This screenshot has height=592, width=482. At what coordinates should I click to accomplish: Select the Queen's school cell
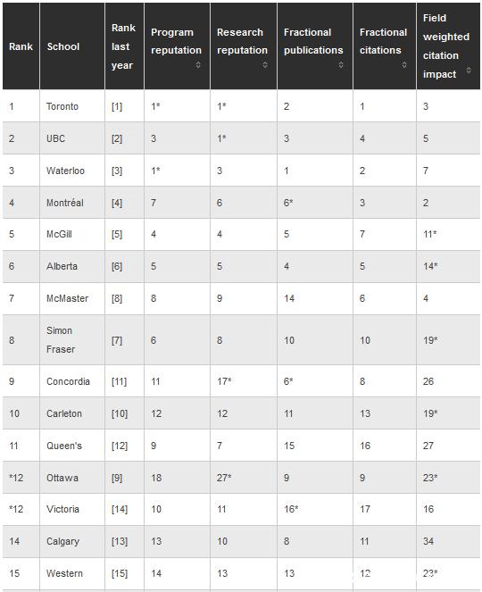tap(72, 446)
